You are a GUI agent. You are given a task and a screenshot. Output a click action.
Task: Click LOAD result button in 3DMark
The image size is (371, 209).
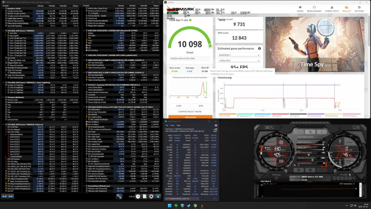[x=179, y=106]
